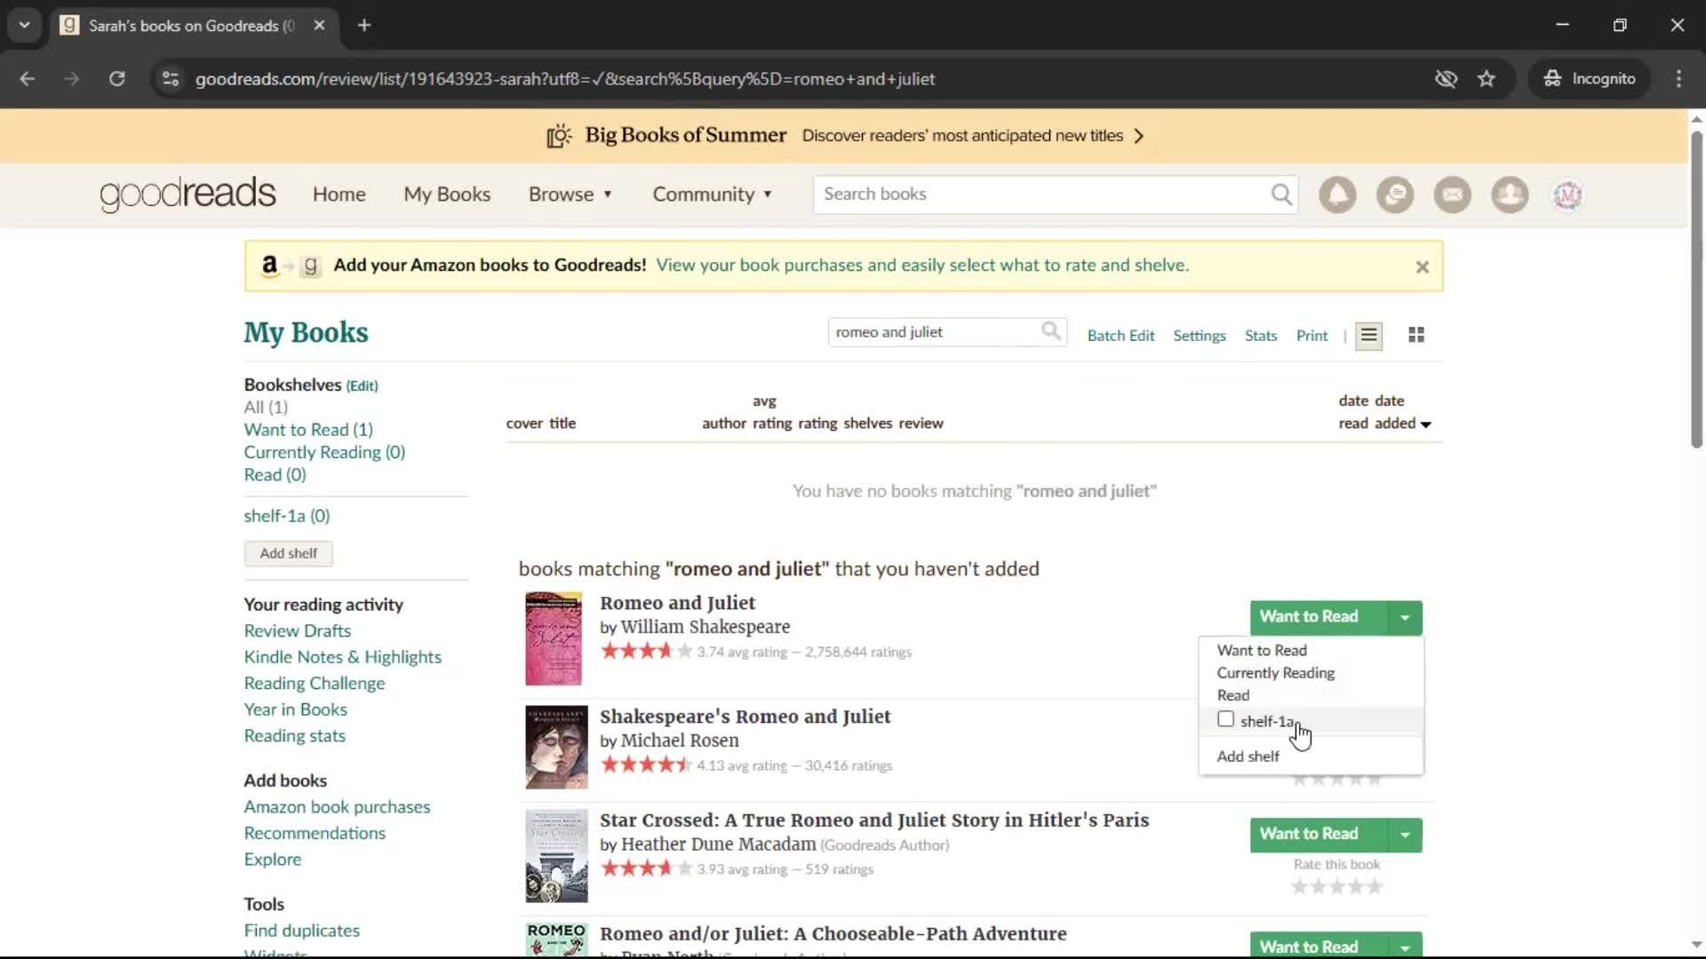Open Amazon book purchases link
The image size is (1706, 959).
[337, 807]
